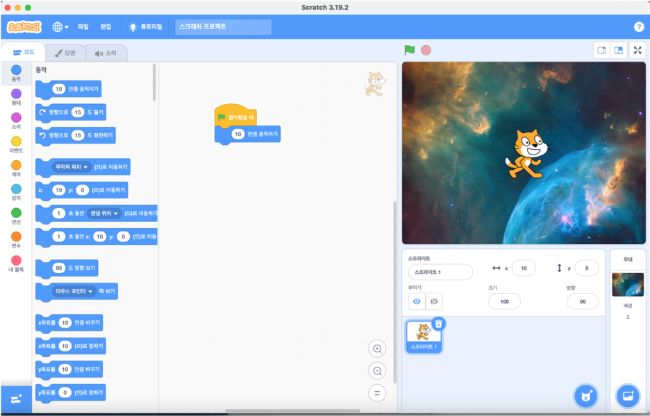650x416 pixels.
Task: Click x좌표를 10 만큼 바꾸기 block
Action: (x=69, y=322)
